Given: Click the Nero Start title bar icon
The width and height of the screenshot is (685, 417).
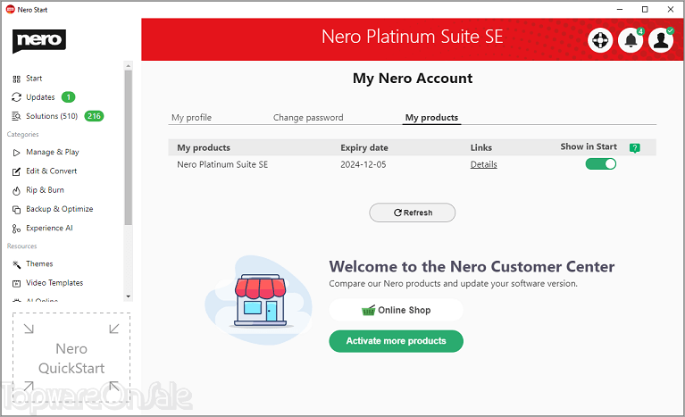Looking at the screenshot, I should 11,9.
